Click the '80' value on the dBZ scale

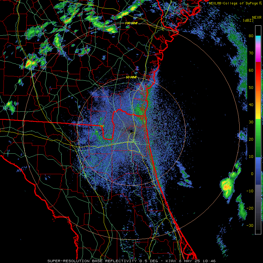pyautogui.click(x=251, y=36)
